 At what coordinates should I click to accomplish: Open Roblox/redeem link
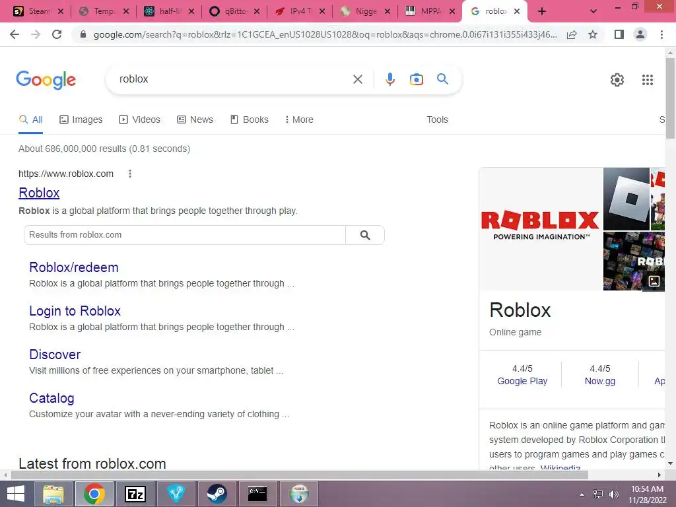coord(74,267)
